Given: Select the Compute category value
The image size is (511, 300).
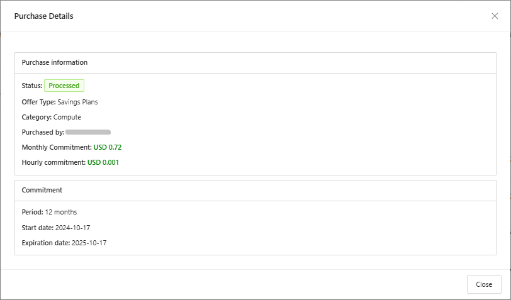Looking at the screenshot, I should [67, 117].
